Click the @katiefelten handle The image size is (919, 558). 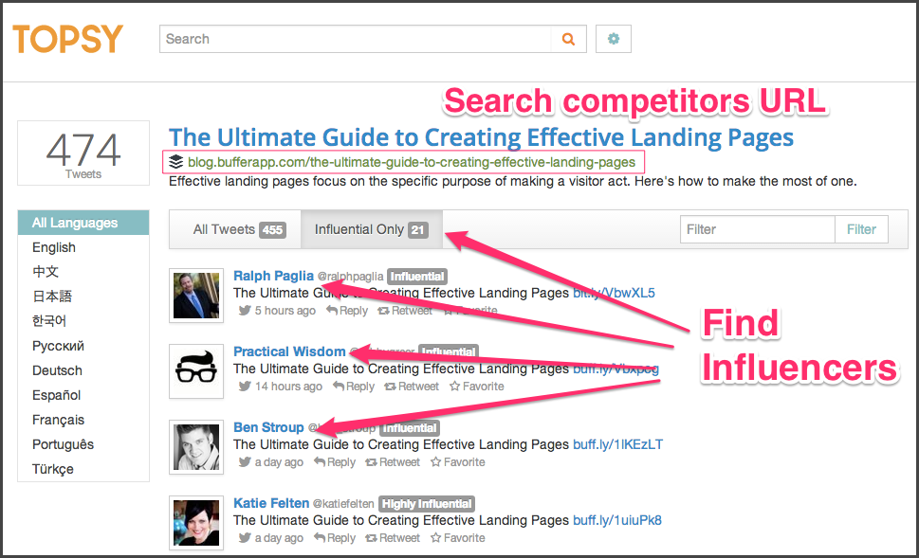(343, 504)
